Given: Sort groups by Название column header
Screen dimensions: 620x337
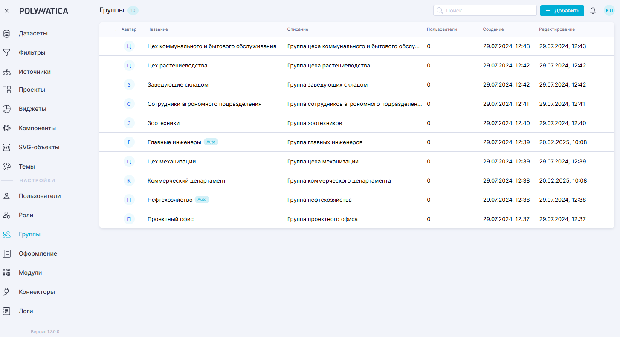Looking at the screenshot, I should [157, 29].
